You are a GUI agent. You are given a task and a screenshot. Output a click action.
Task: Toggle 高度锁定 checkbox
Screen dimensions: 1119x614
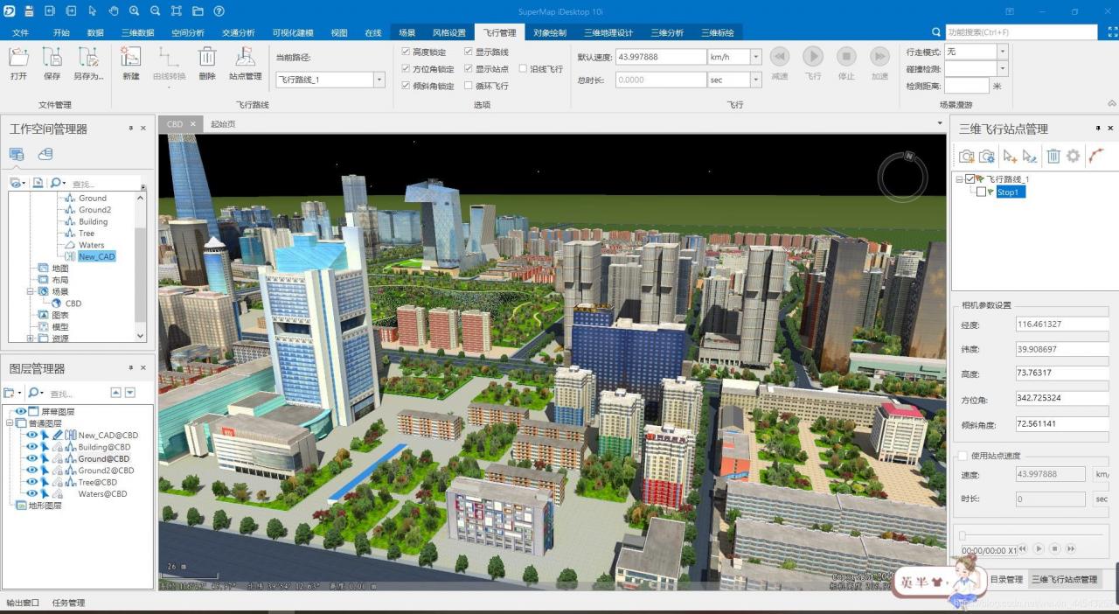[406, 52]
